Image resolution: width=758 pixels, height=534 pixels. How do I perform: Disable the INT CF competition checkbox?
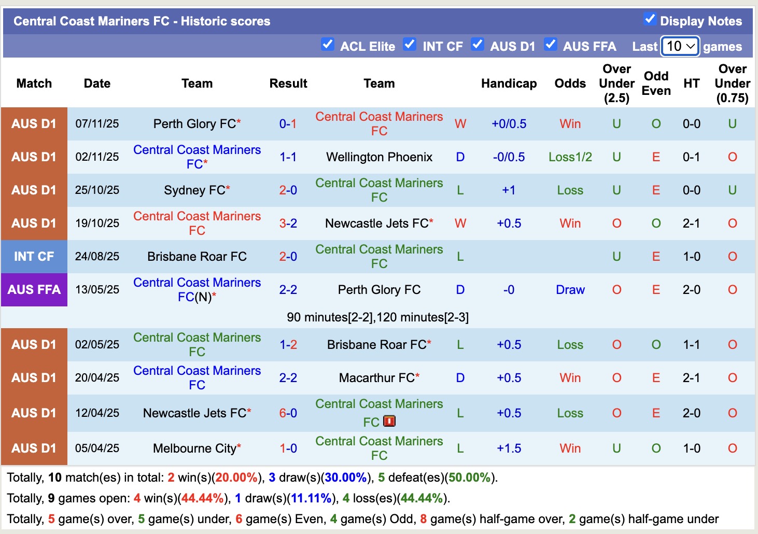click(410, 45)
